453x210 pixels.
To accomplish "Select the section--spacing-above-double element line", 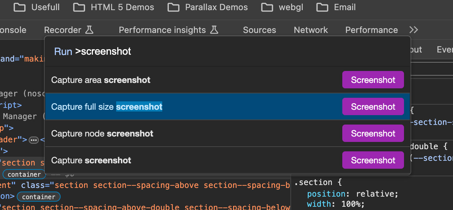I will (145, 207).
